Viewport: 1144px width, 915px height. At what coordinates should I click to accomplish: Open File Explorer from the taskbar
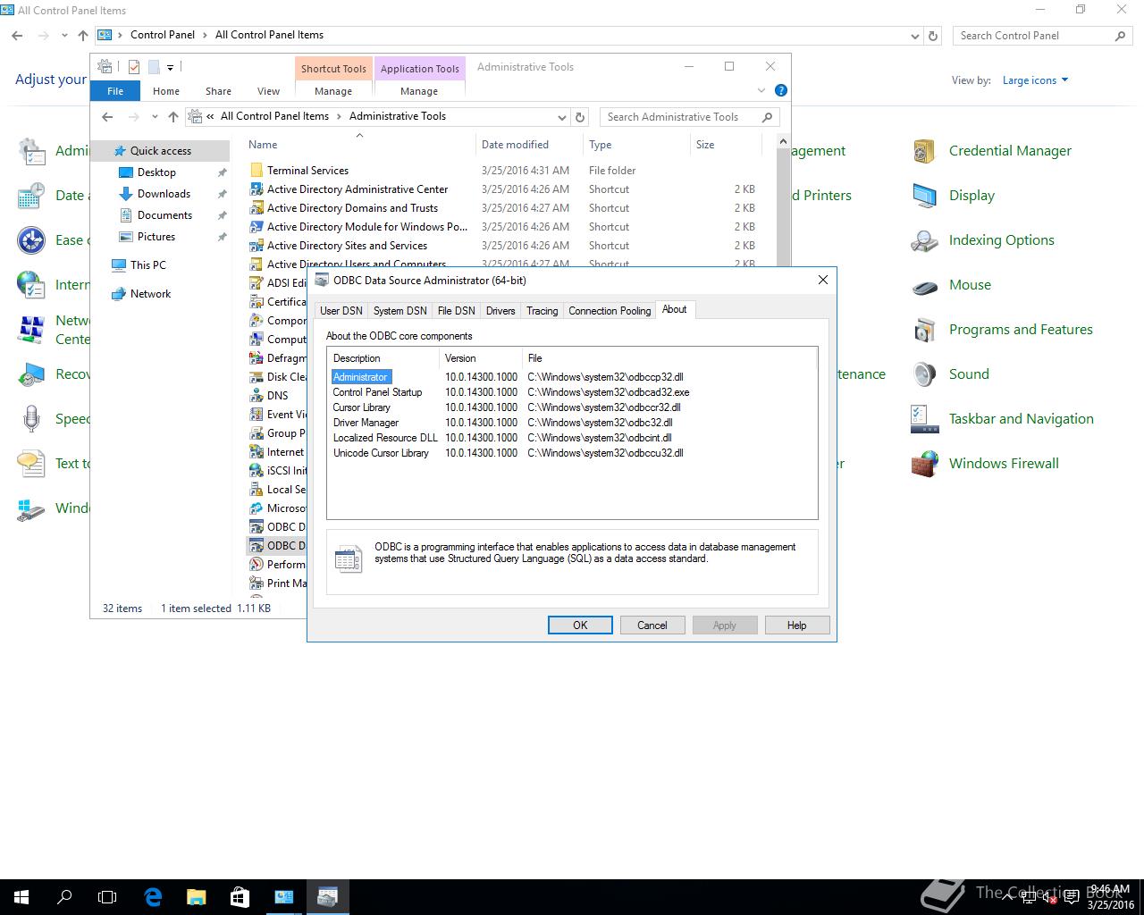[x=197, y=897]
